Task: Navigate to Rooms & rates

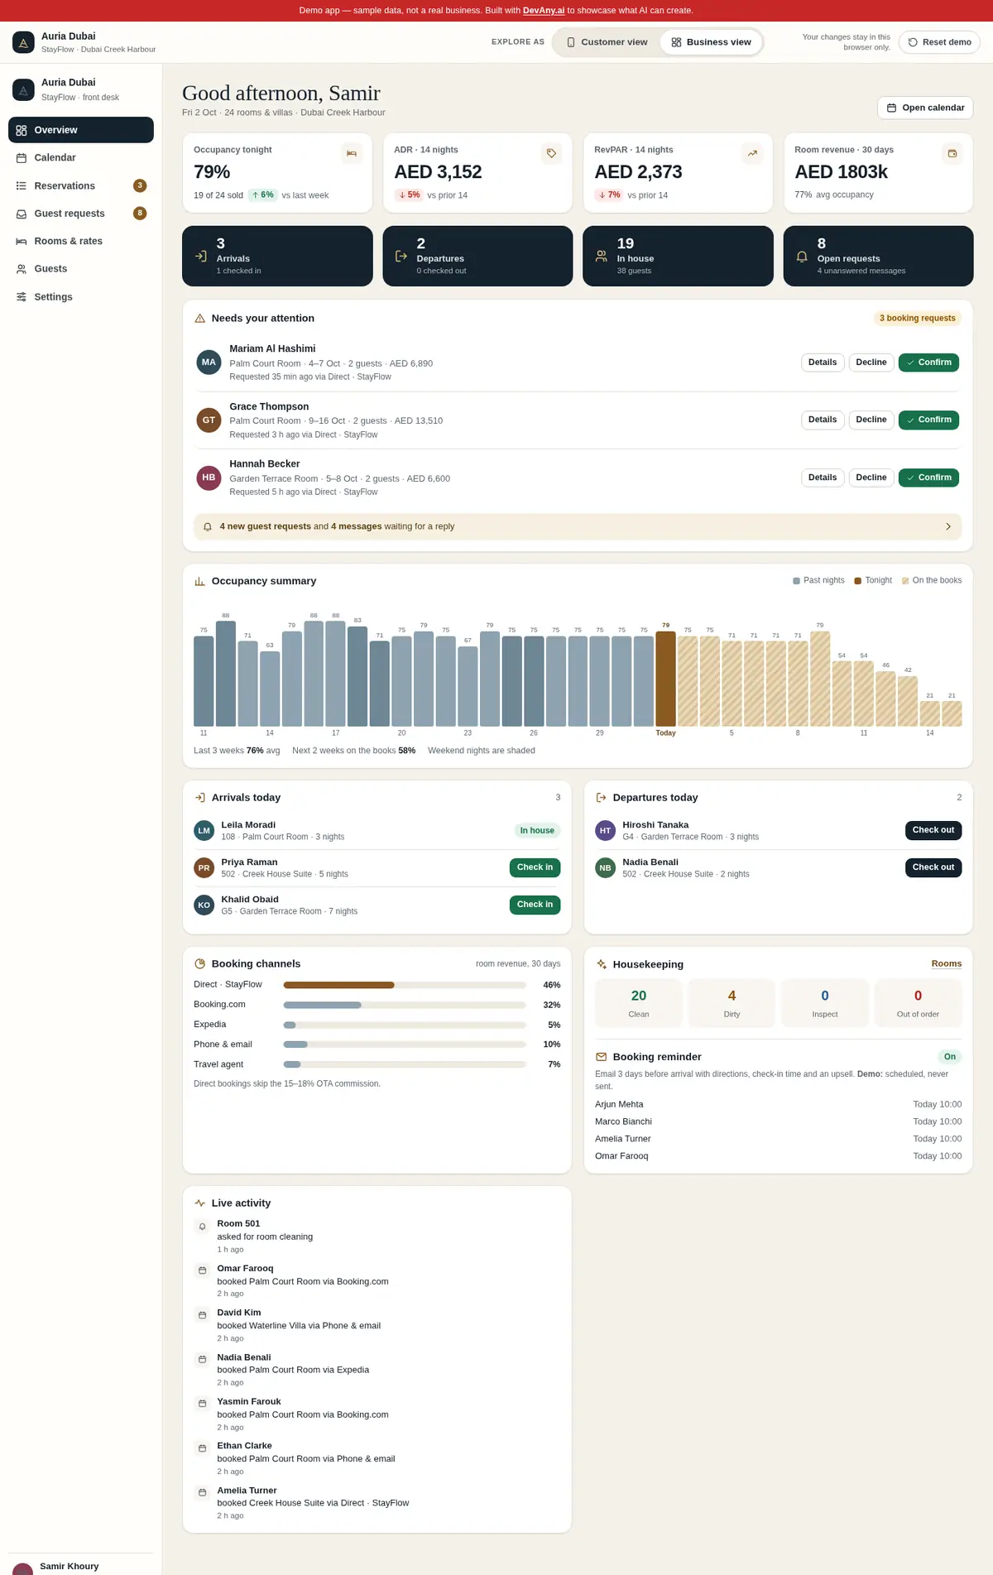Action: (81, 242)
